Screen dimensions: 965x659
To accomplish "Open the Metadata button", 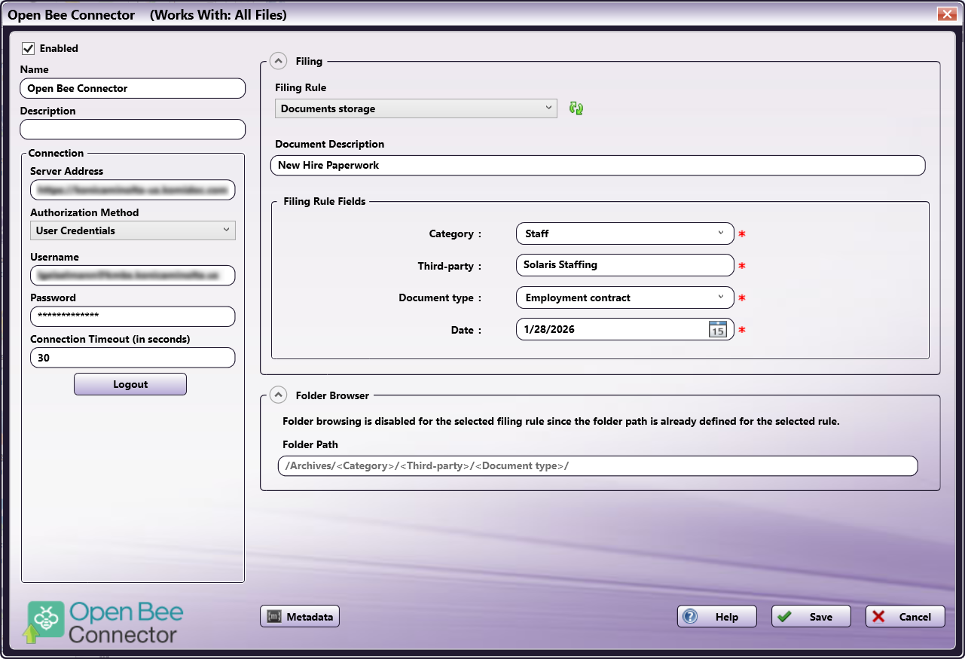I will point(300,617).
